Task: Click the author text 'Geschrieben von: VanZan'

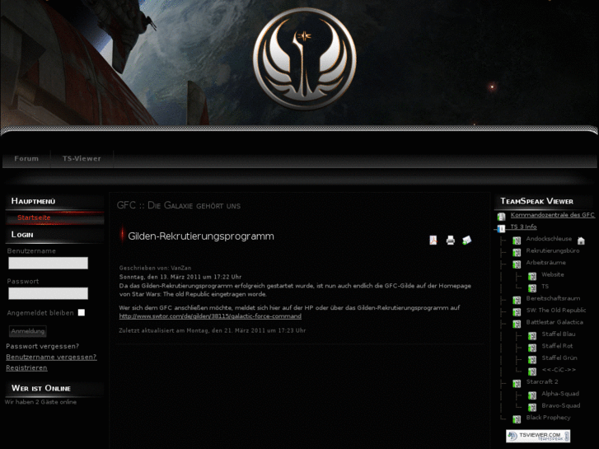Action: pos(155,268)
